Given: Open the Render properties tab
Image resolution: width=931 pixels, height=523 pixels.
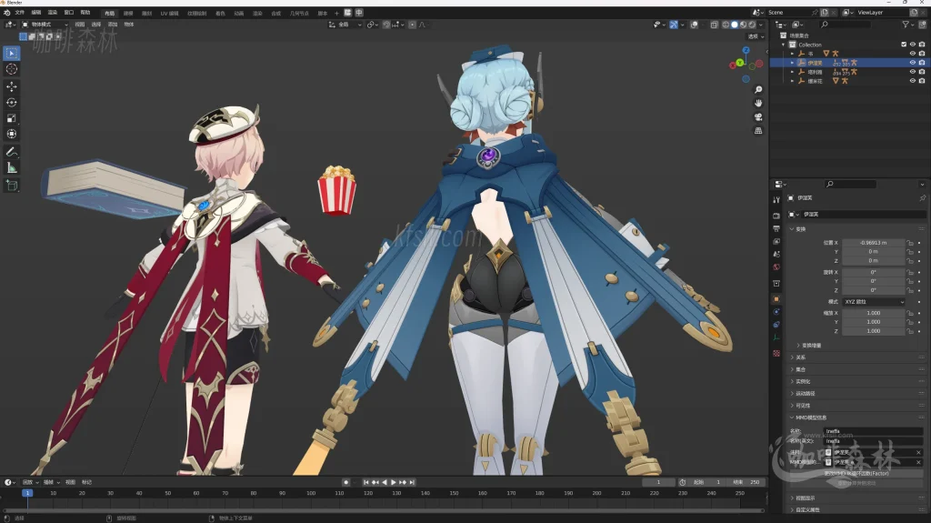Looking at the screenshot, I should 776,216.
